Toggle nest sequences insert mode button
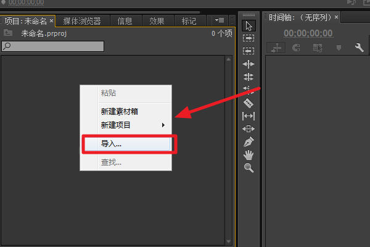 (x=276, y=48)
